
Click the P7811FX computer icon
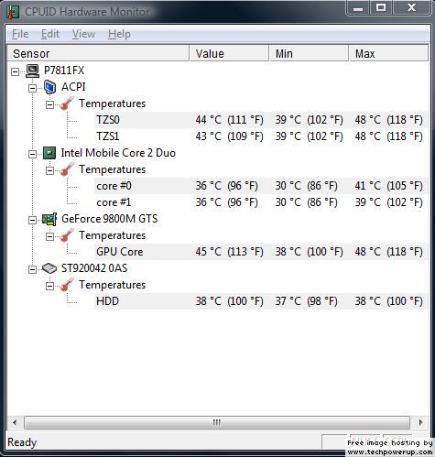pos(32,71)
